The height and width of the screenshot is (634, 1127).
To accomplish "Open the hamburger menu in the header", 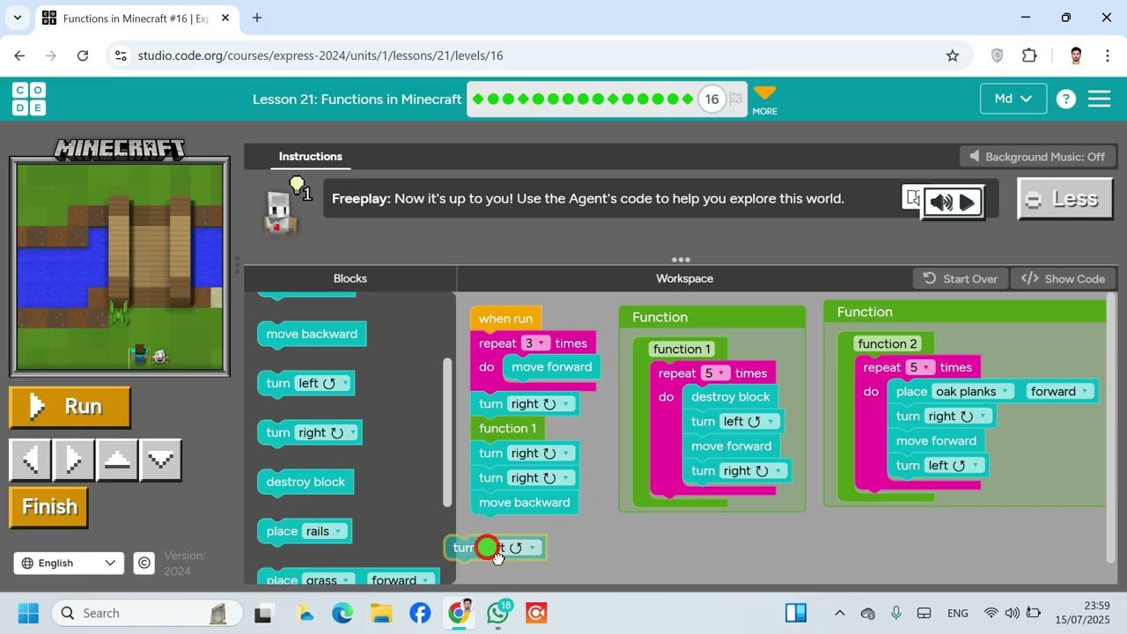I will (1099, 99).
